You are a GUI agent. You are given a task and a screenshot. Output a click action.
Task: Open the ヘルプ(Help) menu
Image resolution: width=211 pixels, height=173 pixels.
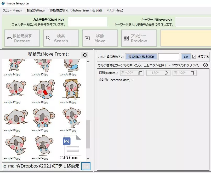115,10
